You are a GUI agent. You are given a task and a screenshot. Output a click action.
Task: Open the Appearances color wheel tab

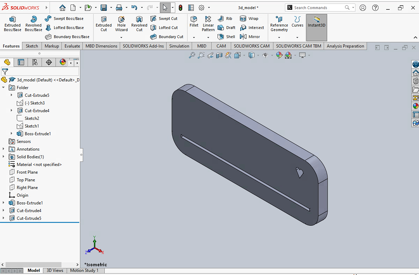click(63, 62)
